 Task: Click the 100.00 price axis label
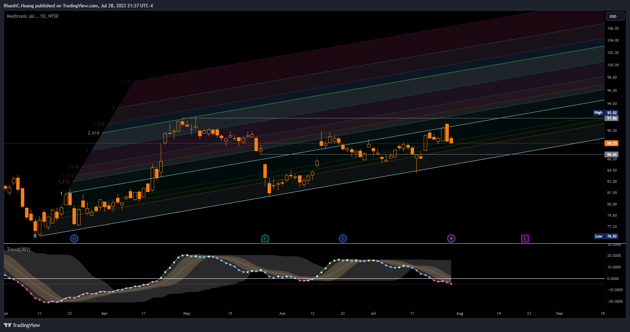613,65
